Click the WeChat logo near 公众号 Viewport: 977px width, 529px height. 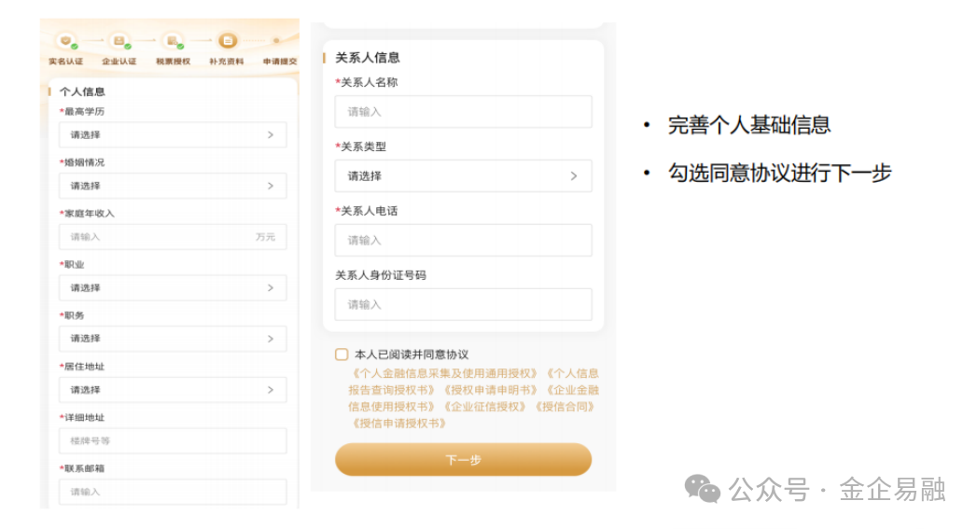pyautogui.click(x=702, y=488)
